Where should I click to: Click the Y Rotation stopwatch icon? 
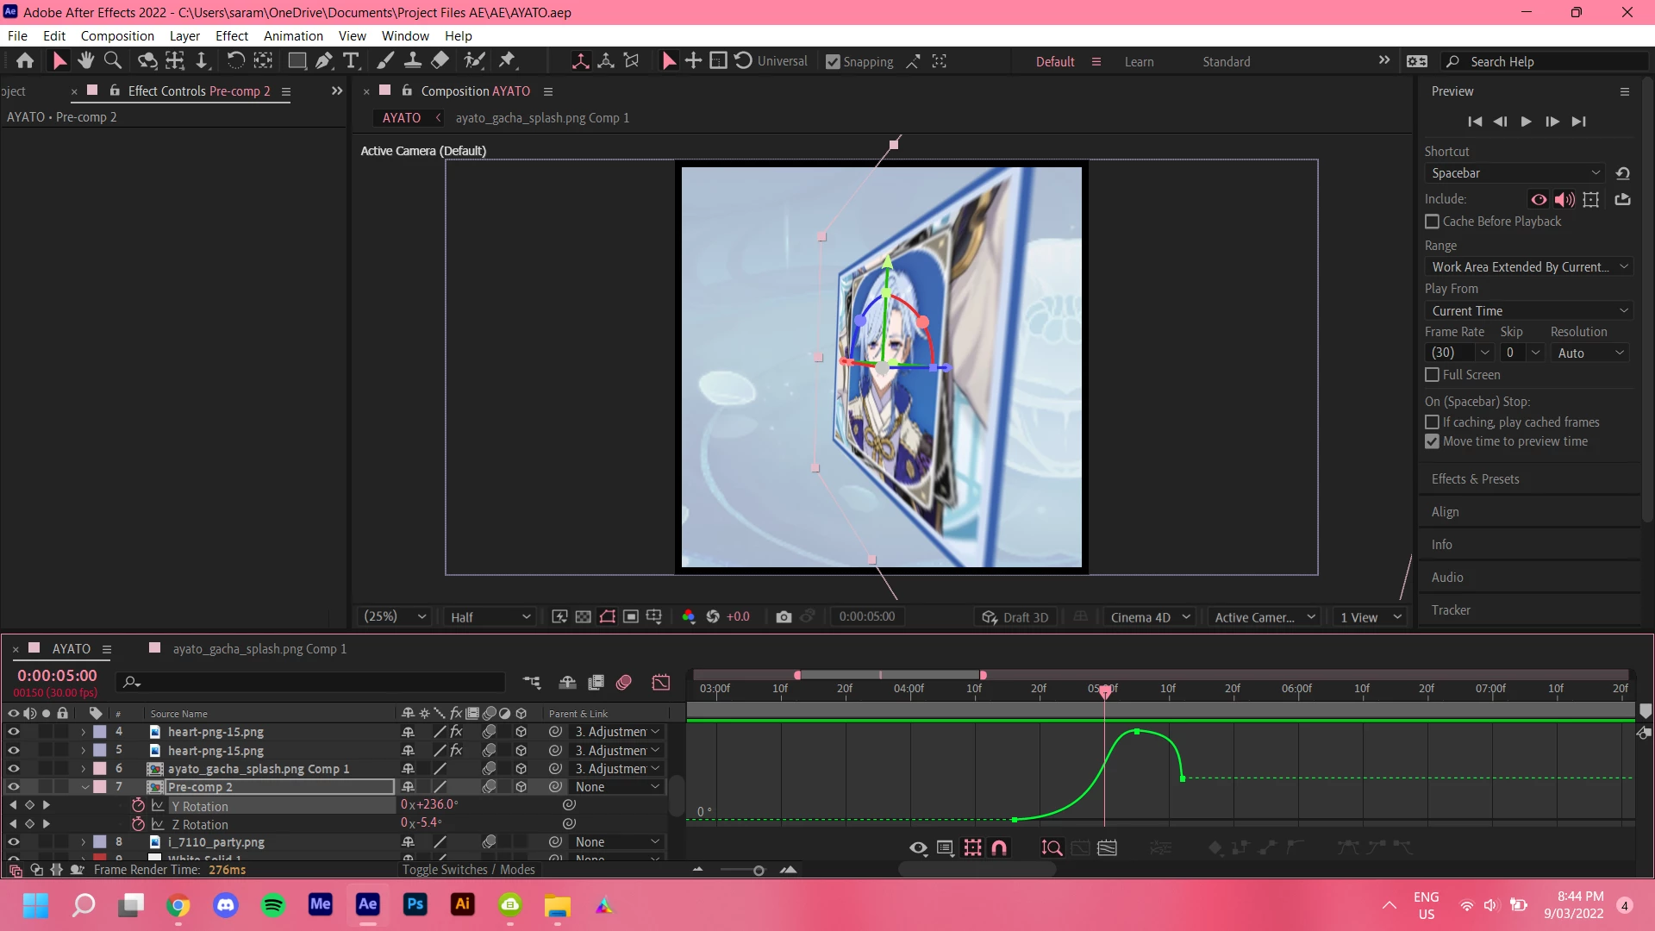pos(138,805)
